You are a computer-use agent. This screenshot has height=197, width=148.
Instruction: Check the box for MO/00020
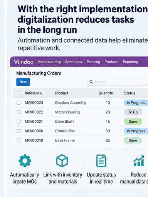[x=18, y=131]
